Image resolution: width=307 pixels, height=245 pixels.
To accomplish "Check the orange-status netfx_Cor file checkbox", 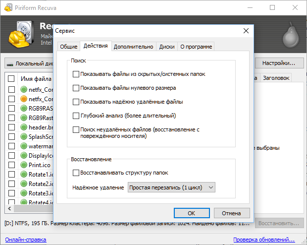I will pos(11,99).
